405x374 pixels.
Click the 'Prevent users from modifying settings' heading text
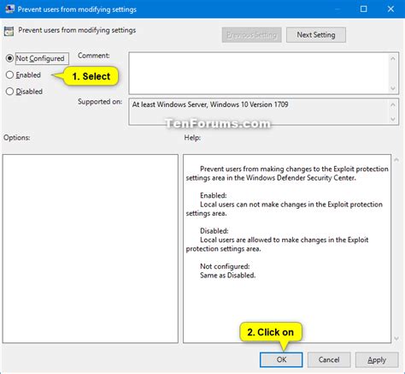tap(77, 30)
